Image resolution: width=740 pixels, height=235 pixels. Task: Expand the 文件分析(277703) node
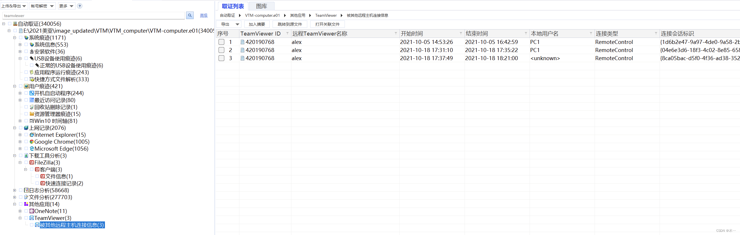[x=14, y=197]
